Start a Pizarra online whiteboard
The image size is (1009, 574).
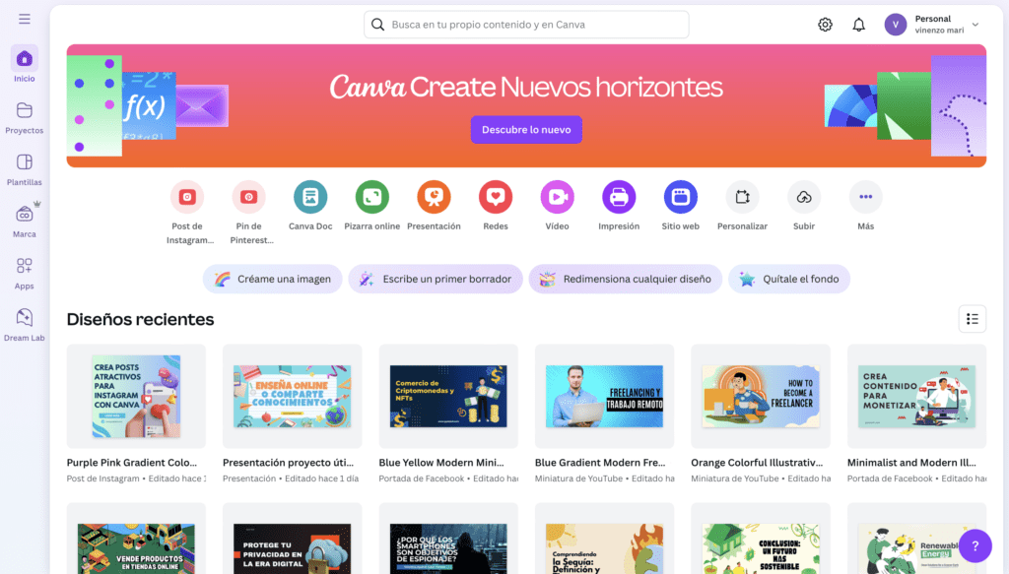click(x=371, y=197)
